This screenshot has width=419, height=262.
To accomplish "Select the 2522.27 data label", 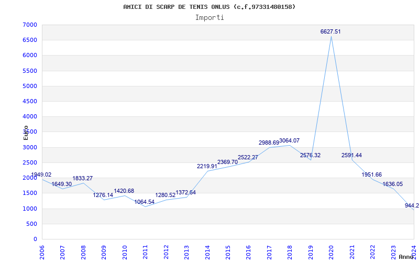I will coord(248,158).
